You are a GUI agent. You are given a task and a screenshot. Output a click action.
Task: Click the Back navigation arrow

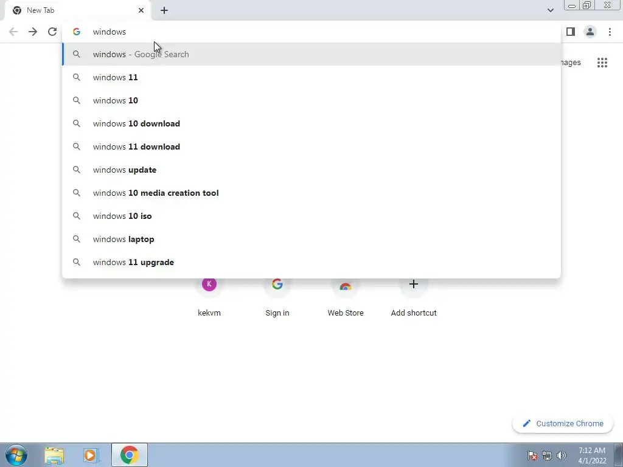(13, 32)
